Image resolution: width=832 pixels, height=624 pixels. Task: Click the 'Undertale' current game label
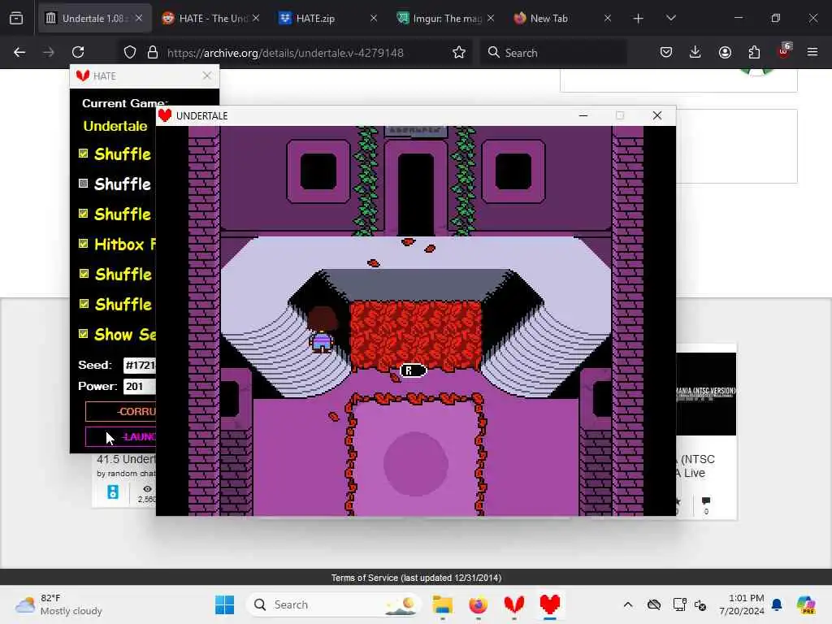[115, 126]
